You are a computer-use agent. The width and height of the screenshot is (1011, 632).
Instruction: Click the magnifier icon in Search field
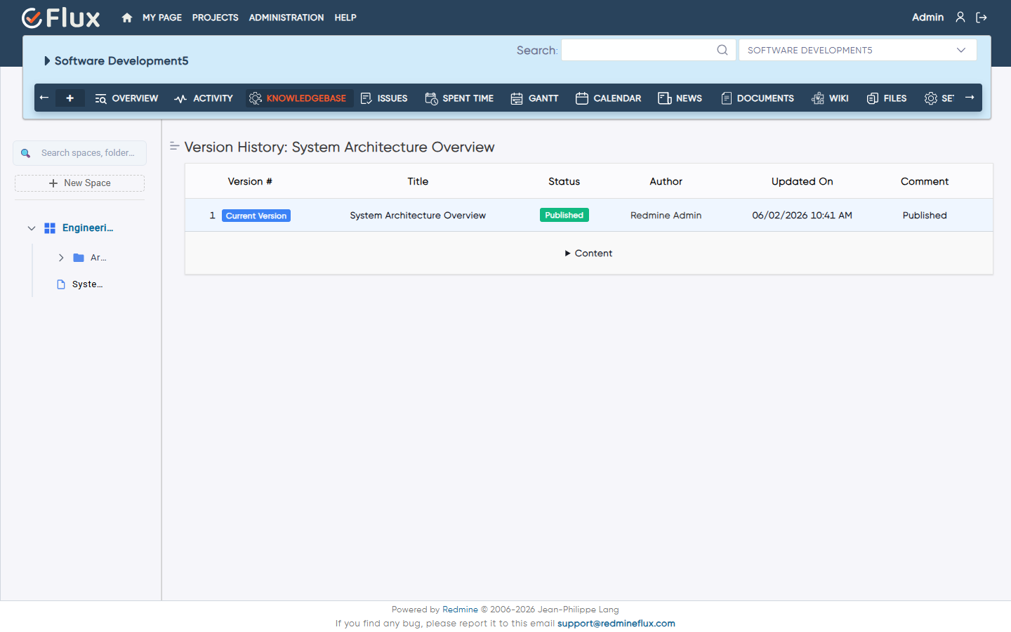722,50
